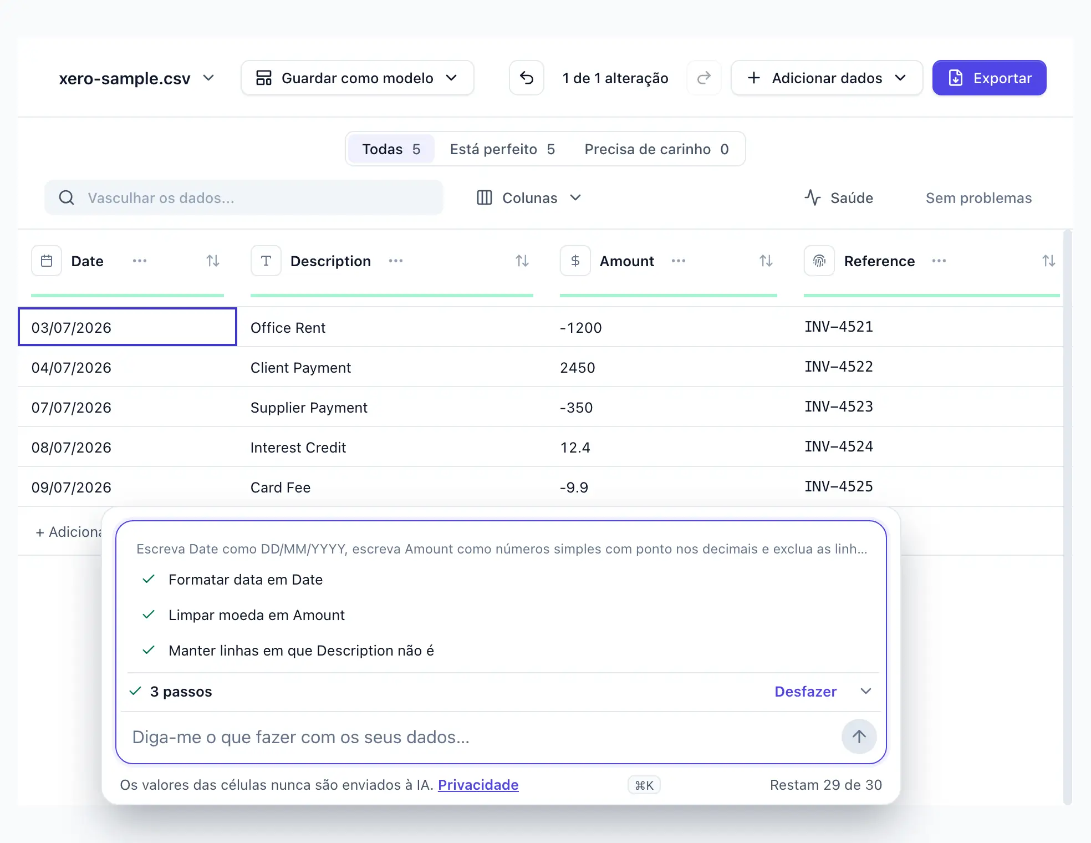Click the undo arrow button
The height and width of the screenshot is (843, 1091).
527,78
